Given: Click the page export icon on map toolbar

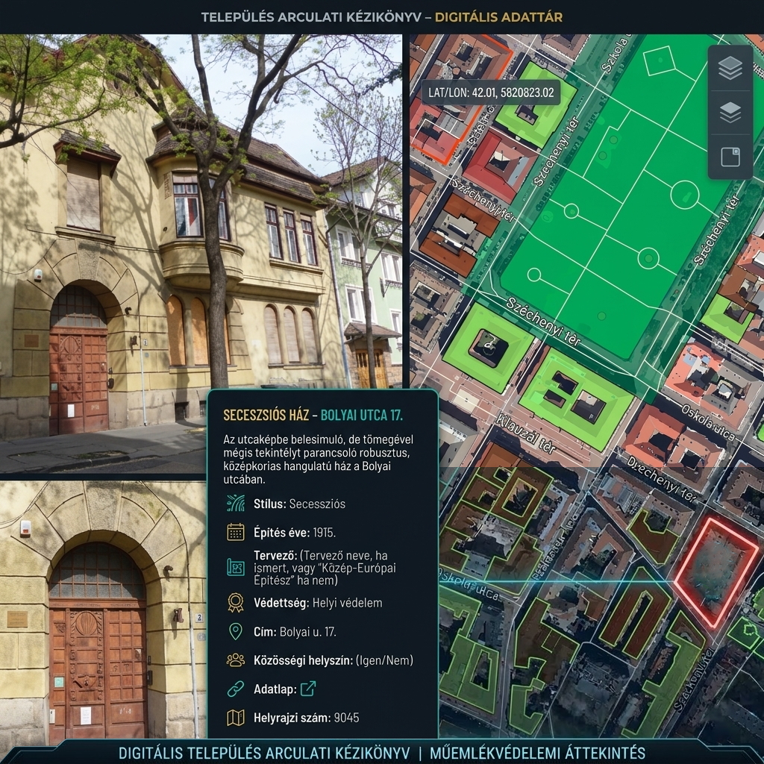Looking at the screenshot, I should pos(730,157).
